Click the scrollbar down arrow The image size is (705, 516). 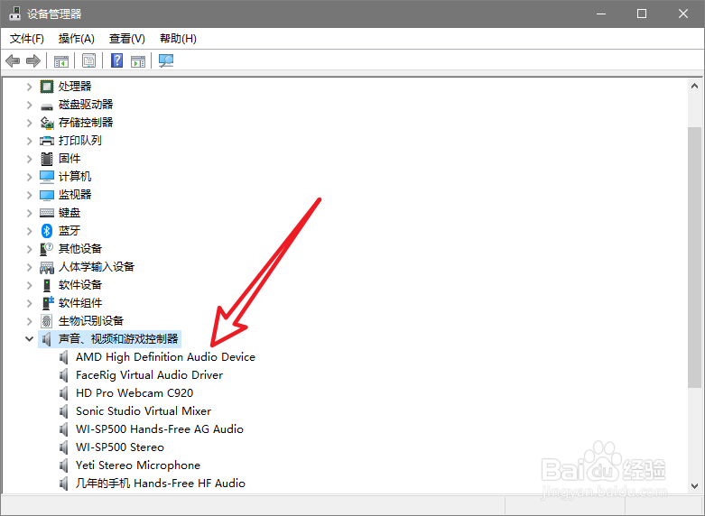tap(694, 486)
